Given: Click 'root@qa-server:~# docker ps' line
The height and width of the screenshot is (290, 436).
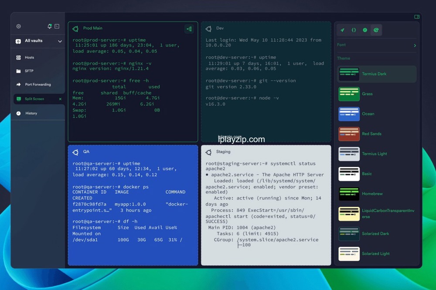Looking at the screenshot, I should click(110, 187).
